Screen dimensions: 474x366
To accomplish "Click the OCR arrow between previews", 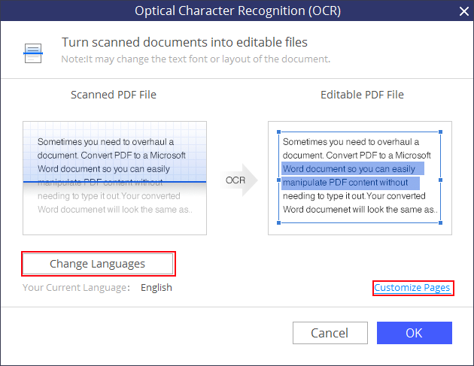I will [x=241, y=180].
